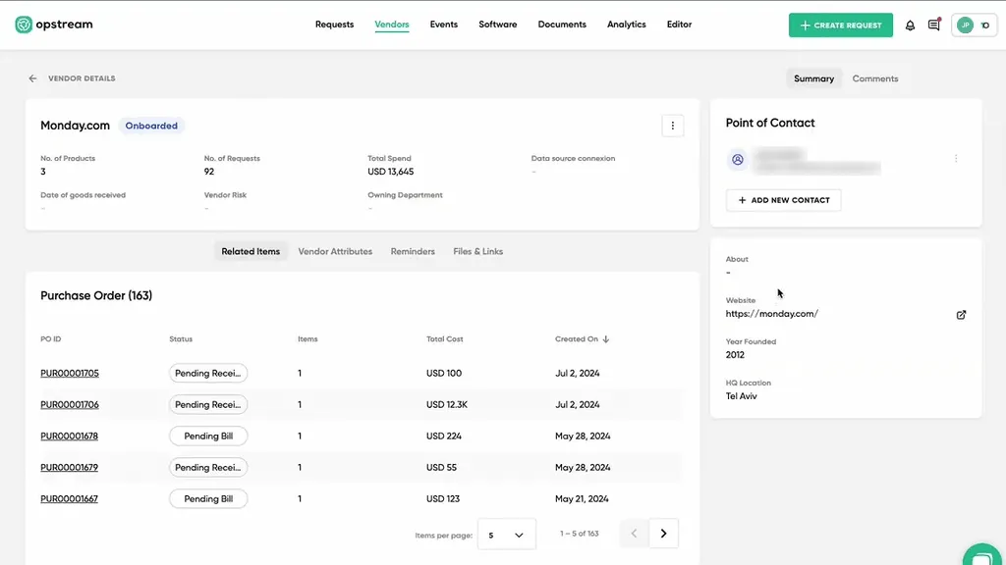Open monday.com website in new tab icon

(x=961, y=315)
